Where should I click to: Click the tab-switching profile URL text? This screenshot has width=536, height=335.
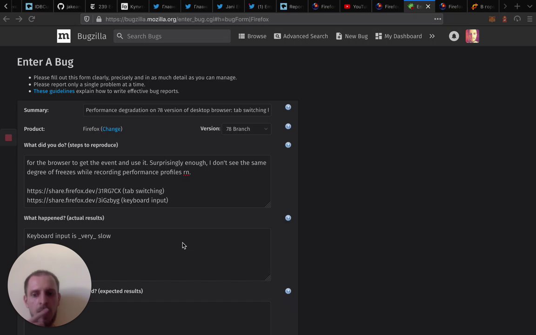tap(74, 191)
